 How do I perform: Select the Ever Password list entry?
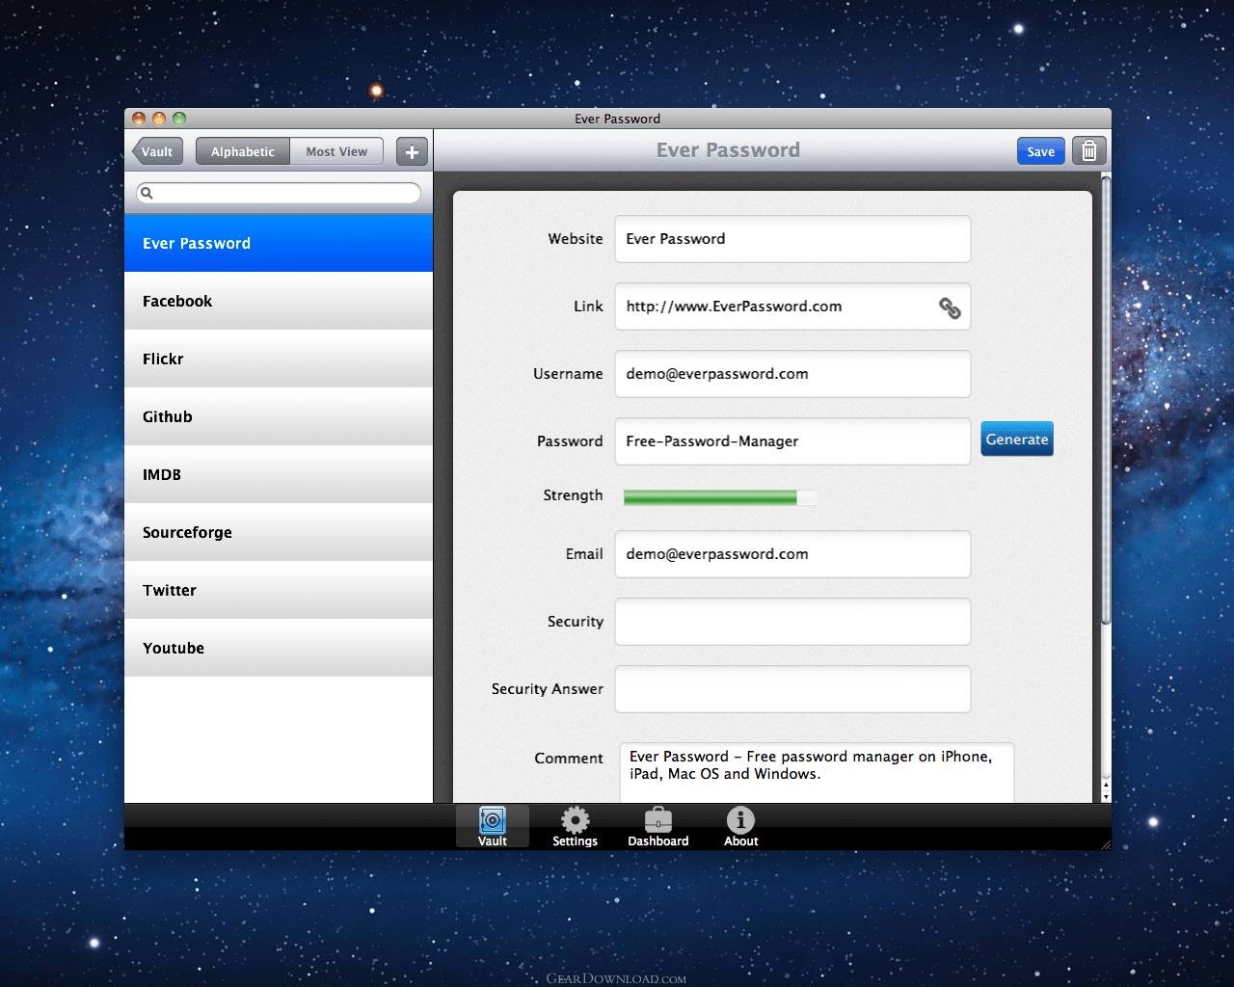(x=279, y=243)
